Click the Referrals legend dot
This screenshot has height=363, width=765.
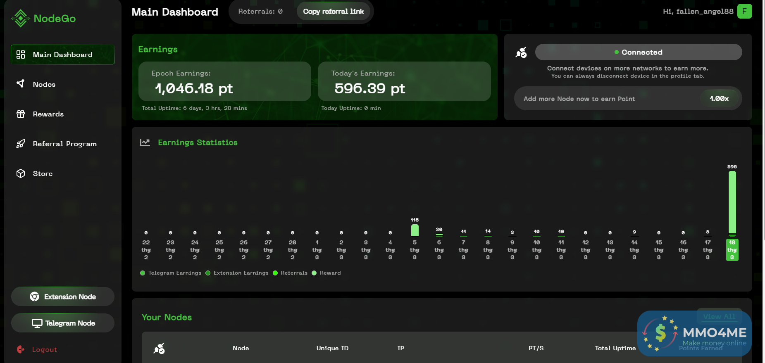click(x=275, y=273)
